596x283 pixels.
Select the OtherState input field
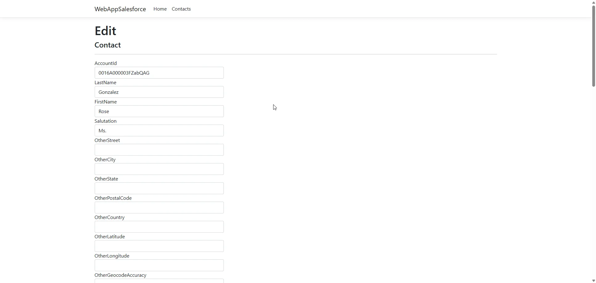(x=159, y=188)
